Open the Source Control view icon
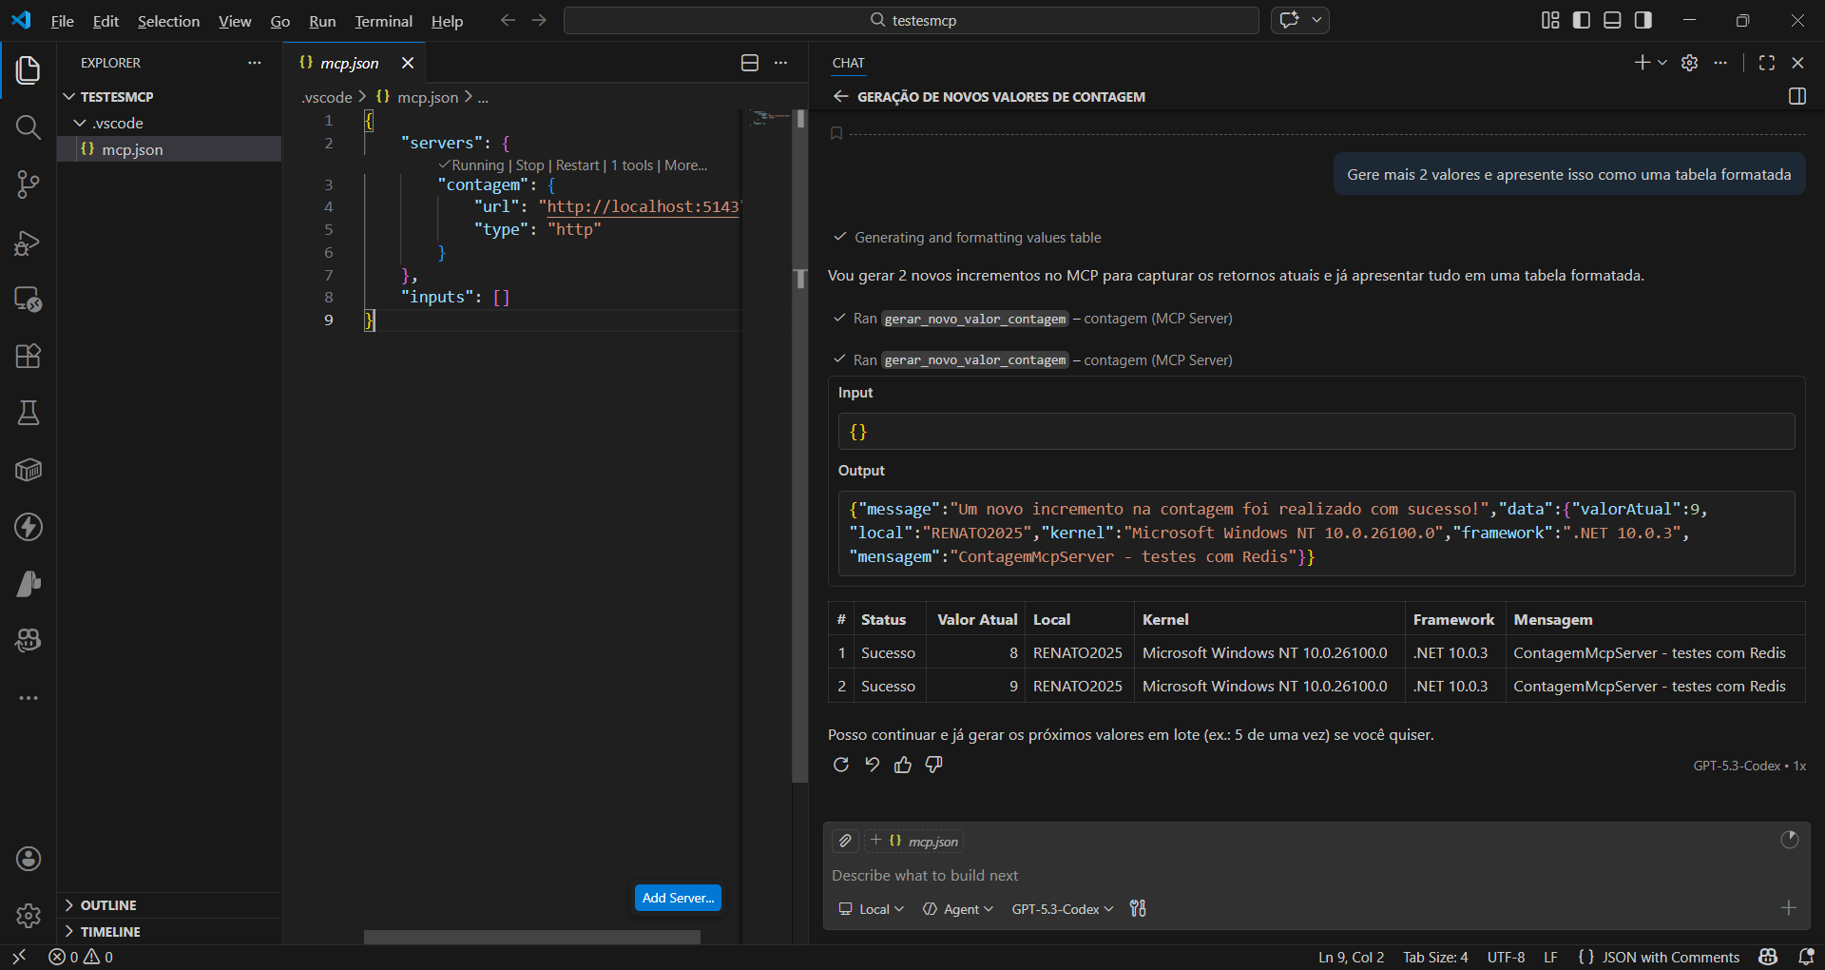Image resolution: width=1825 pixels, height=970 pixels. (x=29, y=184)
